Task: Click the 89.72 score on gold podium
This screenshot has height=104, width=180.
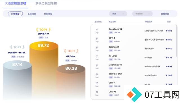Action: coord(43,45)
